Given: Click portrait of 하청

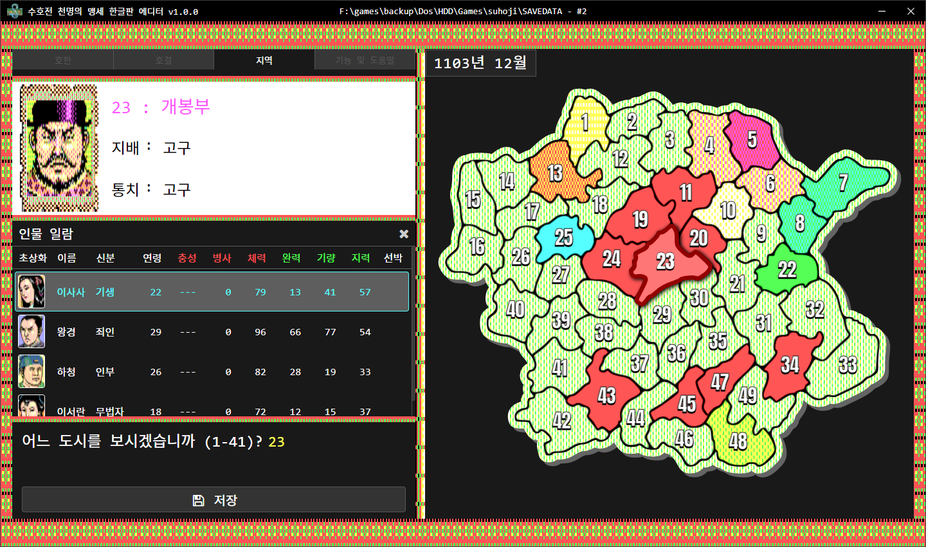Looking at the screenshot, I should click(x=32, y=371).
